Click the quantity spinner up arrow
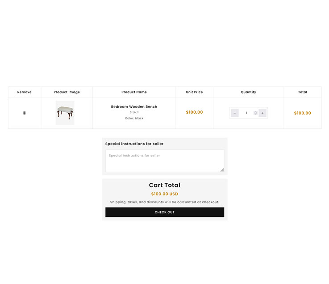This screenshot has width=329, height=284. coord(255,112)
